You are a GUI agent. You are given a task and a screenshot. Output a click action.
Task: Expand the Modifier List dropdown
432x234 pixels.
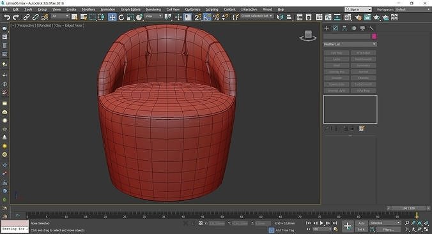pyautogui.click(x=350, y=44)
